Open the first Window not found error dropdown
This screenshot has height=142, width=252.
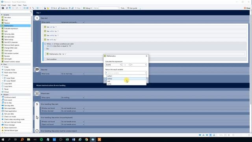[72, 108]
